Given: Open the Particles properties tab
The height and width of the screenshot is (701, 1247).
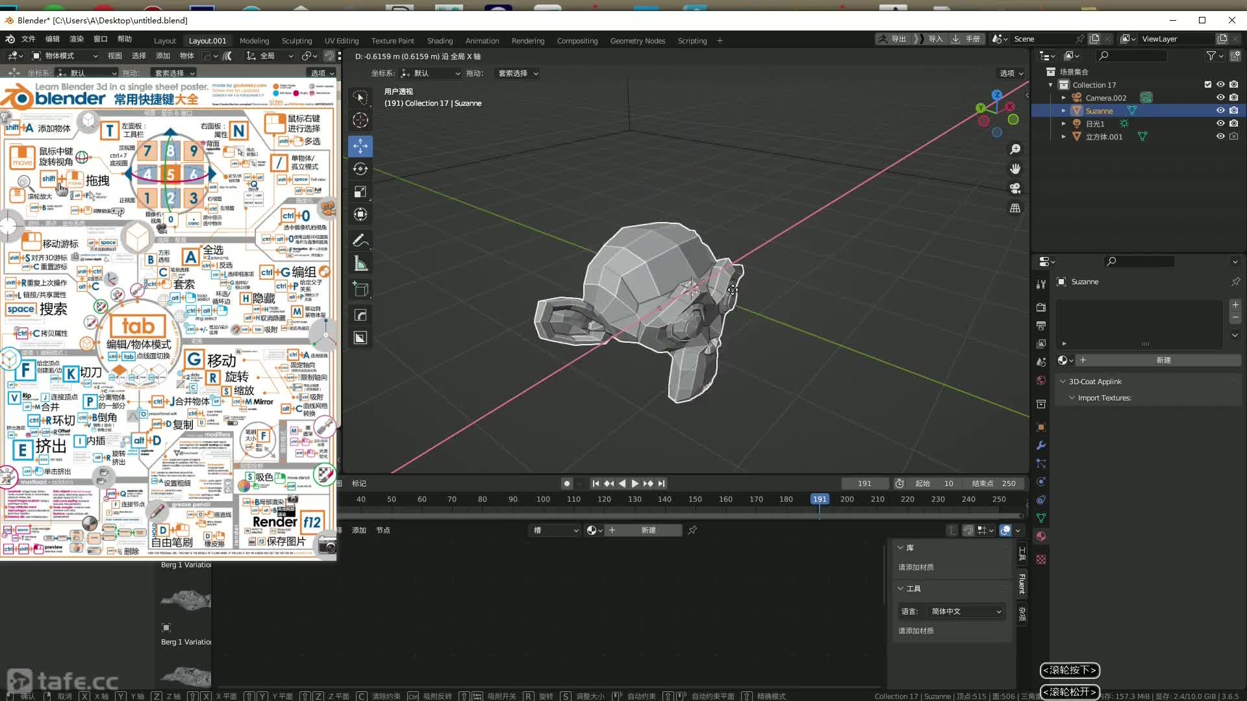Looking at the screenshot, I should pyautogui.click(x=1041, y=463).
